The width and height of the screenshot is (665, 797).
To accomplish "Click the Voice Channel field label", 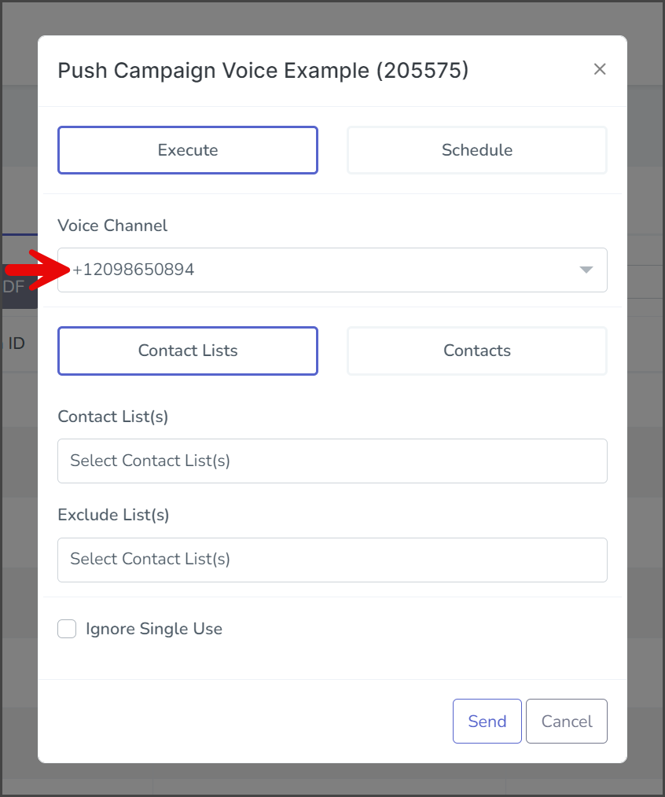I will 112,226.
